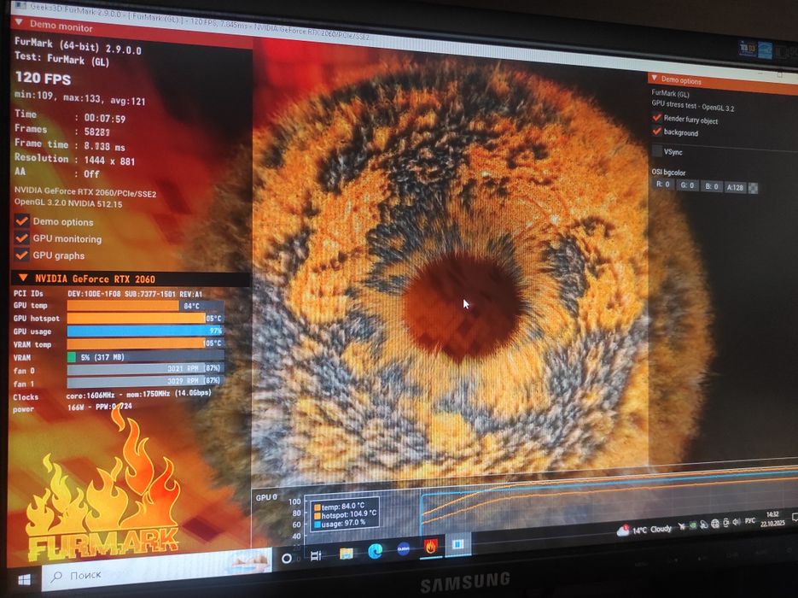Collapse the Demo options panel triangle
This screenshot has width=798, height=598.
(x=654, y=78)
